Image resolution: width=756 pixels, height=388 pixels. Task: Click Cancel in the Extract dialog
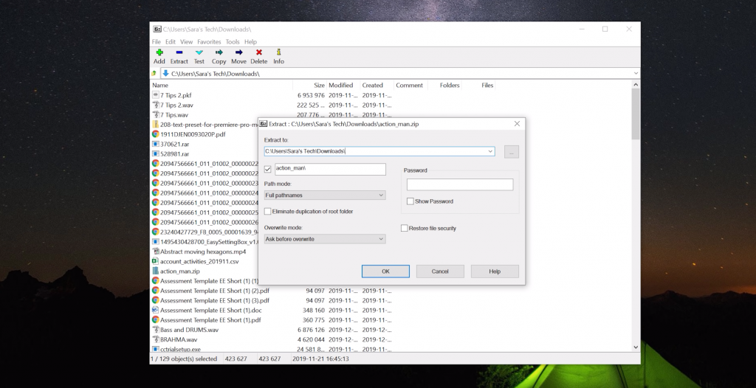[x=440, y=271]
